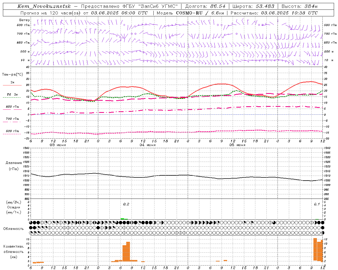Click green dashed legend line under "Td 2м"

pyautogui.click(x=12, y=98)
